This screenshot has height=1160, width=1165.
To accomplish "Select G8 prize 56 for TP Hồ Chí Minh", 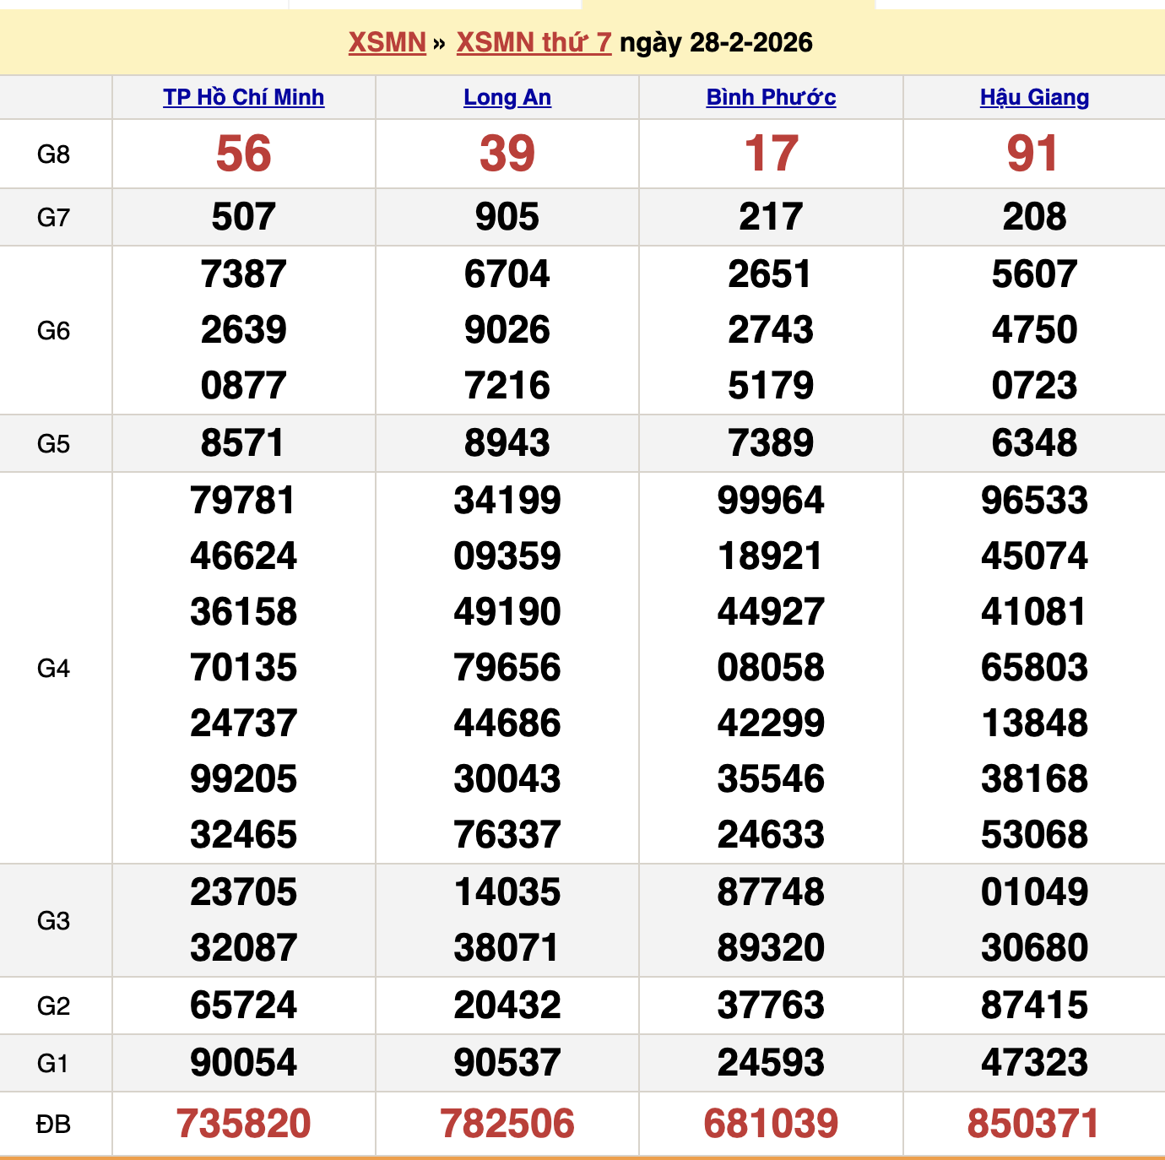I will (x=241, y=154).
